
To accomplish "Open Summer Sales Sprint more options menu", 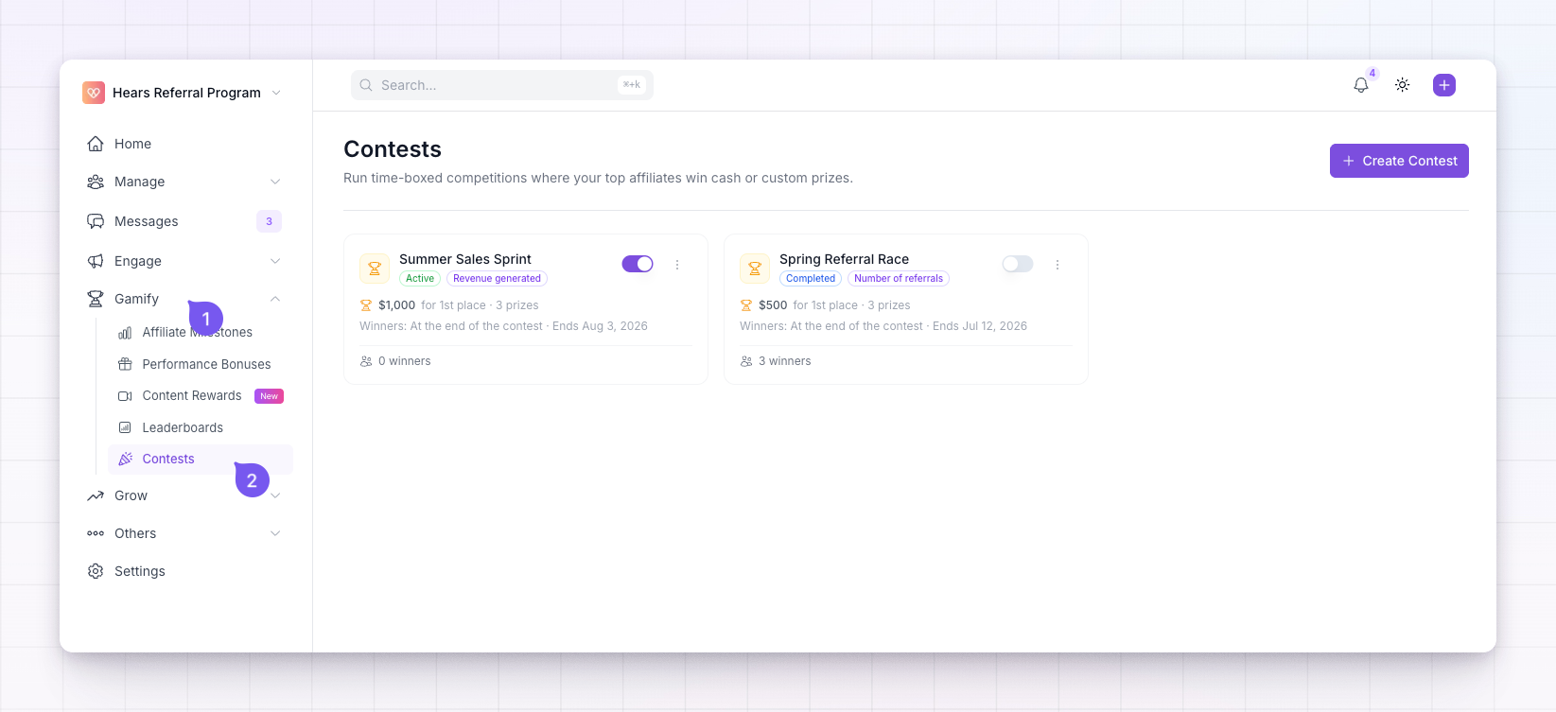I will [677, 265].
